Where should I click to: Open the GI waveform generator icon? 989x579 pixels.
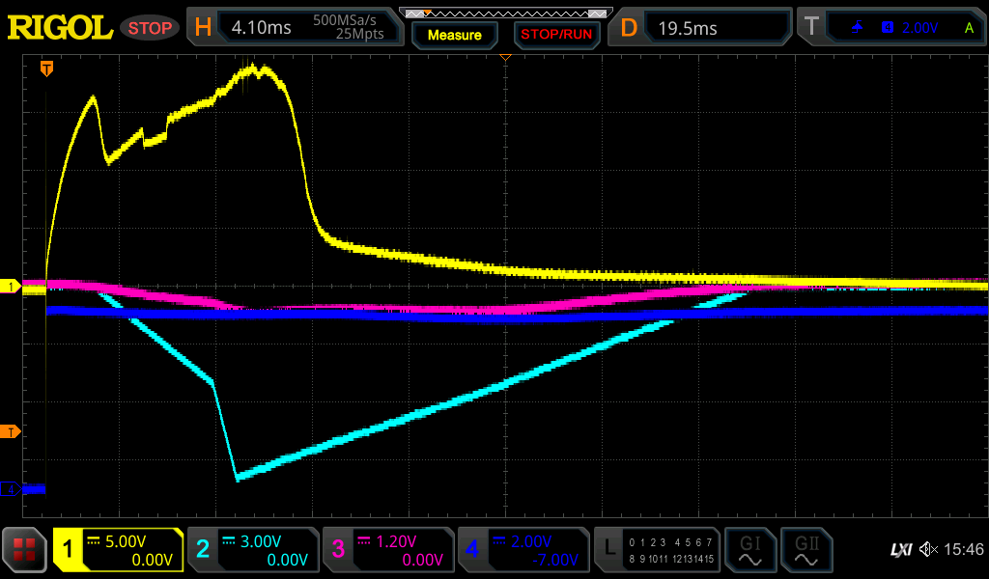[x=750, y=550]
